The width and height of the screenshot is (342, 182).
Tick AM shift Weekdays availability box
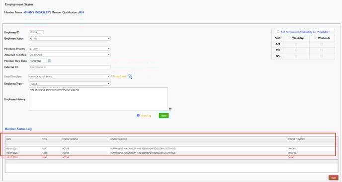point(296,44)
